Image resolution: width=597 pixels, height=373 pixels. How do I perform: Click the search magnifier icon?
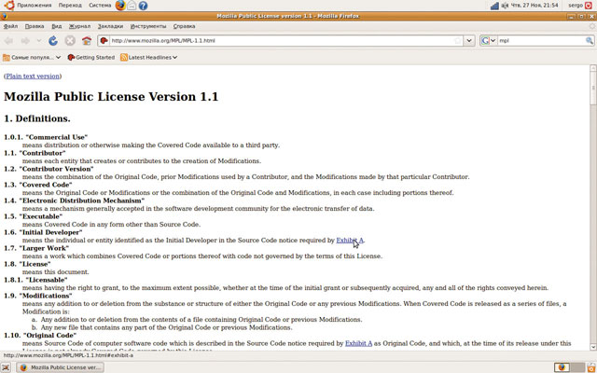click(x=588, y=41)
